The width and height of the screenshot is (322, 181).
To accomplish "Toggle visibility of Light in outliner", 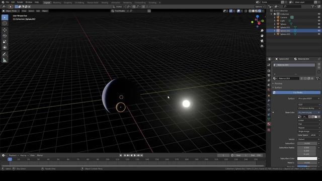I will click(x=319, y=21).
